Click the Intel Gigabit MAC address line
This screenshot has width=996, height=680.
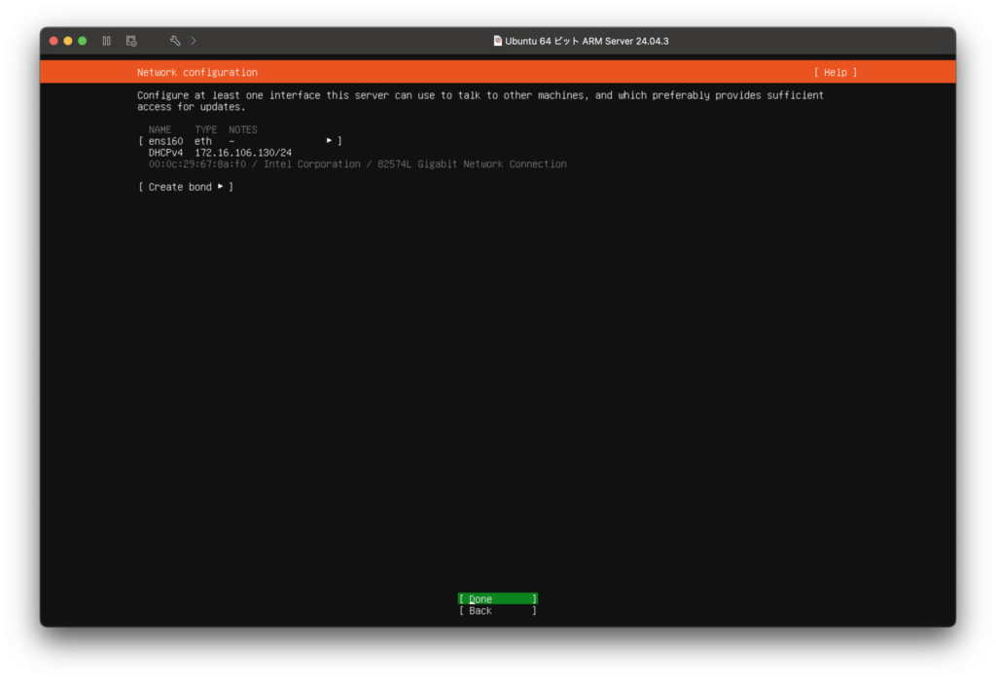tap(357, 164)
